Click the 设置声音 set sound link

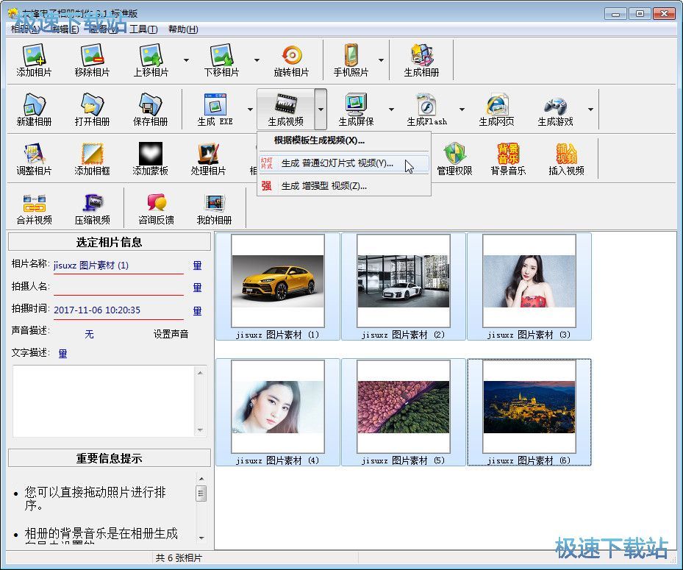point(171,334)
